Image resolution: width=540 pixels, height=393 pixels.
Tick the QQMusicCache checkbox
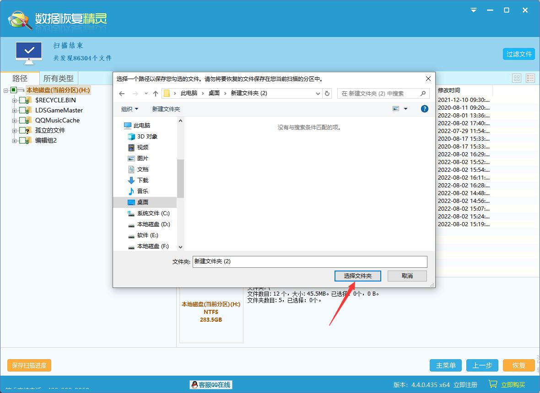click(x=22, y=120)
